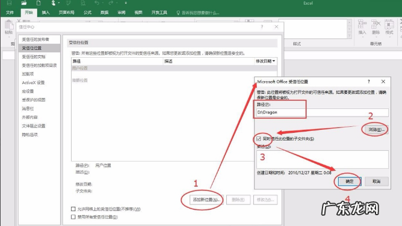Click the 用户位置 group row in the list
The image size is (402, 226).
175,68
